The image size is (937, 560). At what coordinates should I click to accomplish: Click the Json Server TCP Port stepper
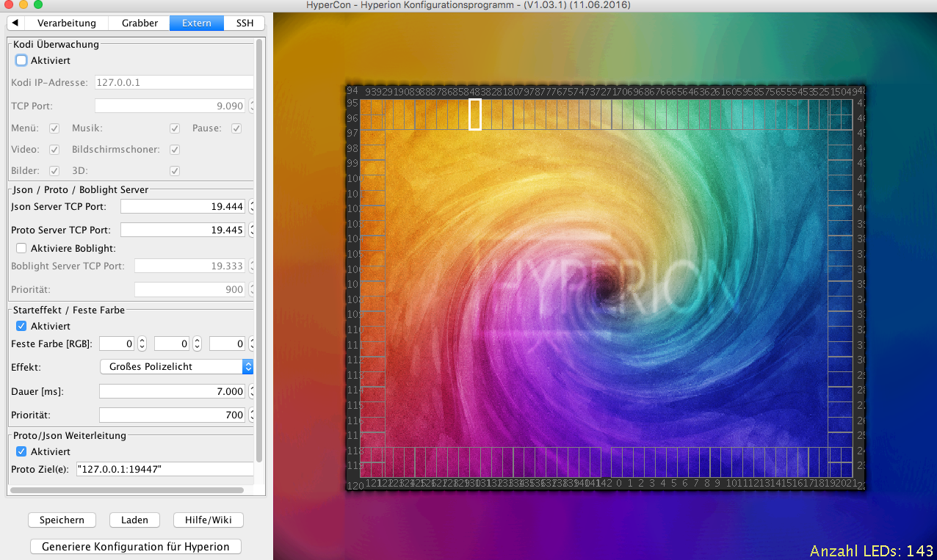coord(252,207)
